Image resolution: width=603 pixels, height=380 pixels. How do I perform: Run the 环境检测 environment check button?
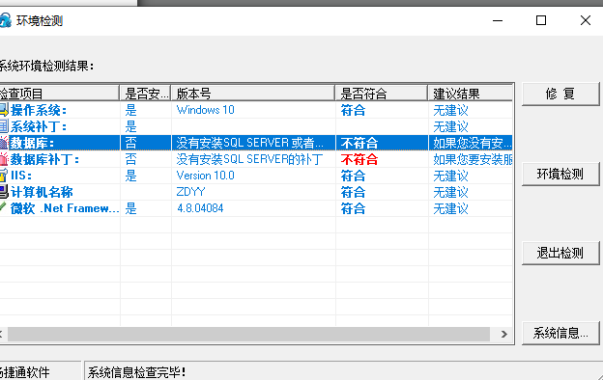point(560,175)
